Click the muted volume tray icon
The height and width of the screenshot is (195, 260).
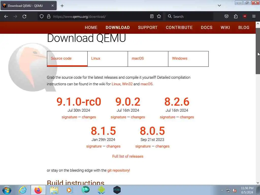234,190
